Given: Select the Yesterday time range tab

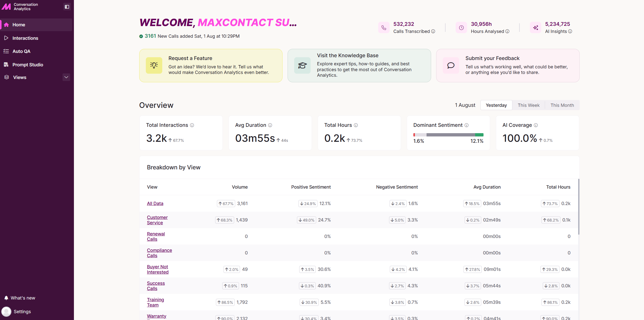Looking at the screenshot, I should [496, 105].
